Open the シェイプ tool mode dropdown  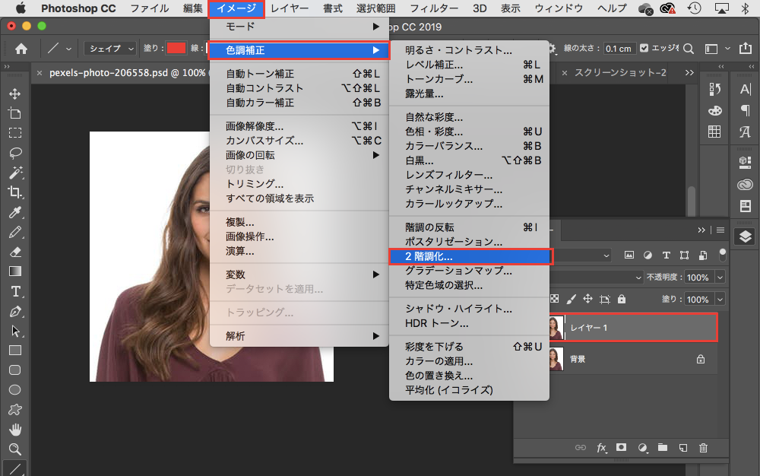[x=109, y=48]
